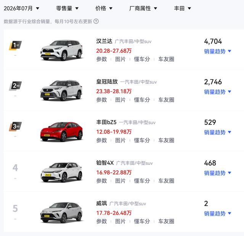
Task: Open the 铂智4X car thumbnail
Action: click(61, 172)
